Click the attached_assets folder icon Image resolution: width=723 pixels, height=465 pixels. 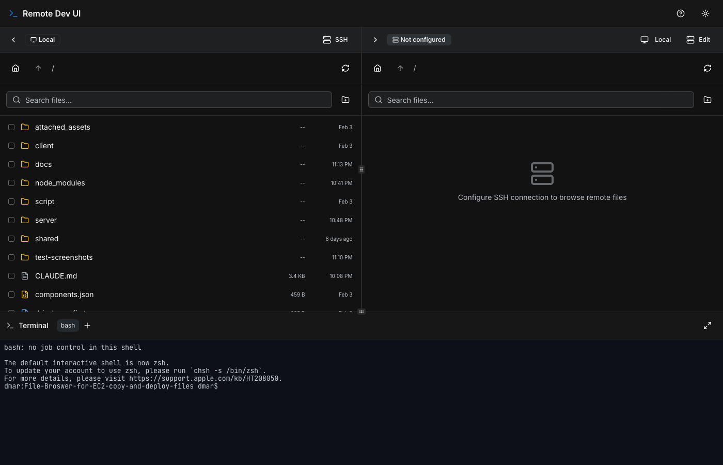pos(25,127)
